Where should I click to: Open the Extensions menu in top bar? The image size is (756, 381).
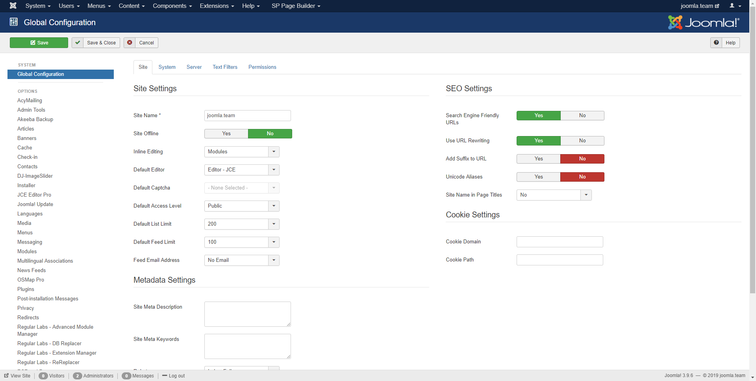pos(217,6)
